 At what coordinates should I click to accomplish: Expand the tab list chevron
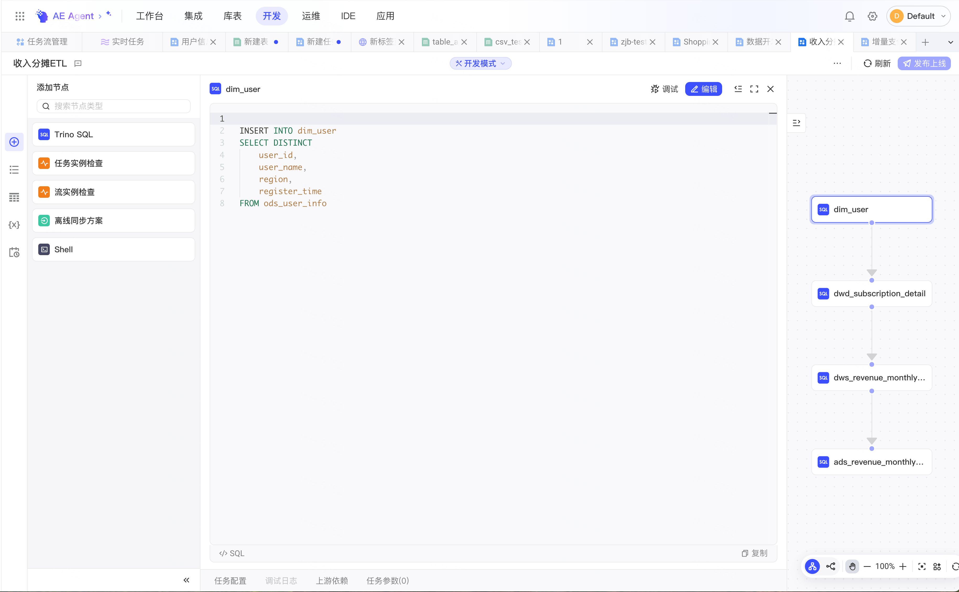coord(950,42)
